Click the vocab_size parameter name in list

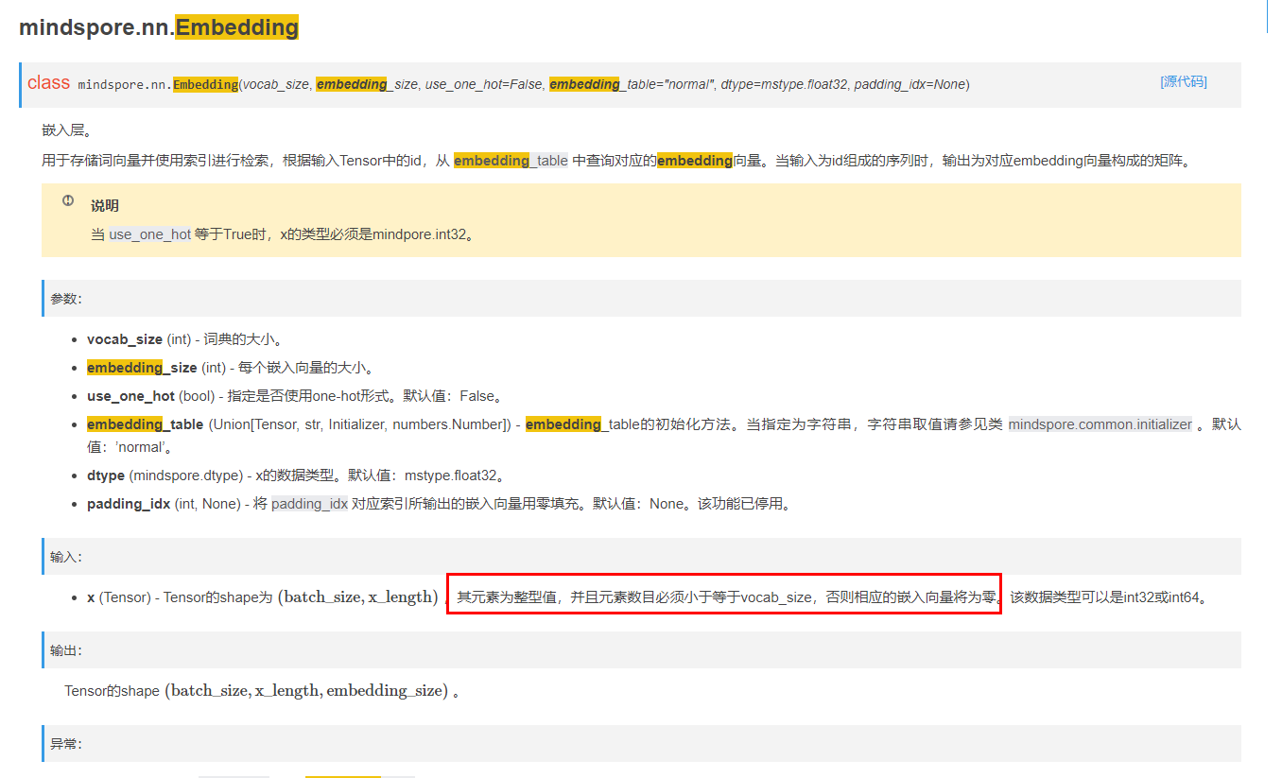click(125, 339)
